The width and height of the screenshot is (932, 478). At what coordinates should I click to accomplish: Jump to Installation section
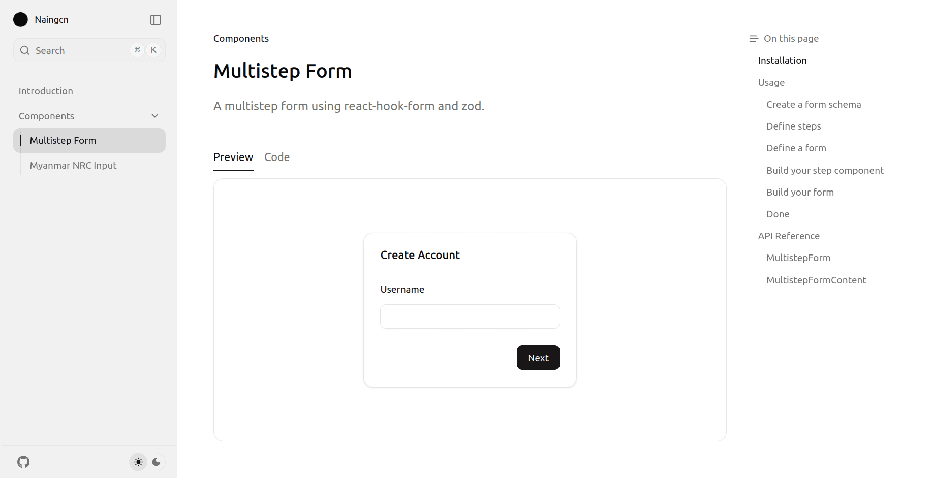pos(782,61)
